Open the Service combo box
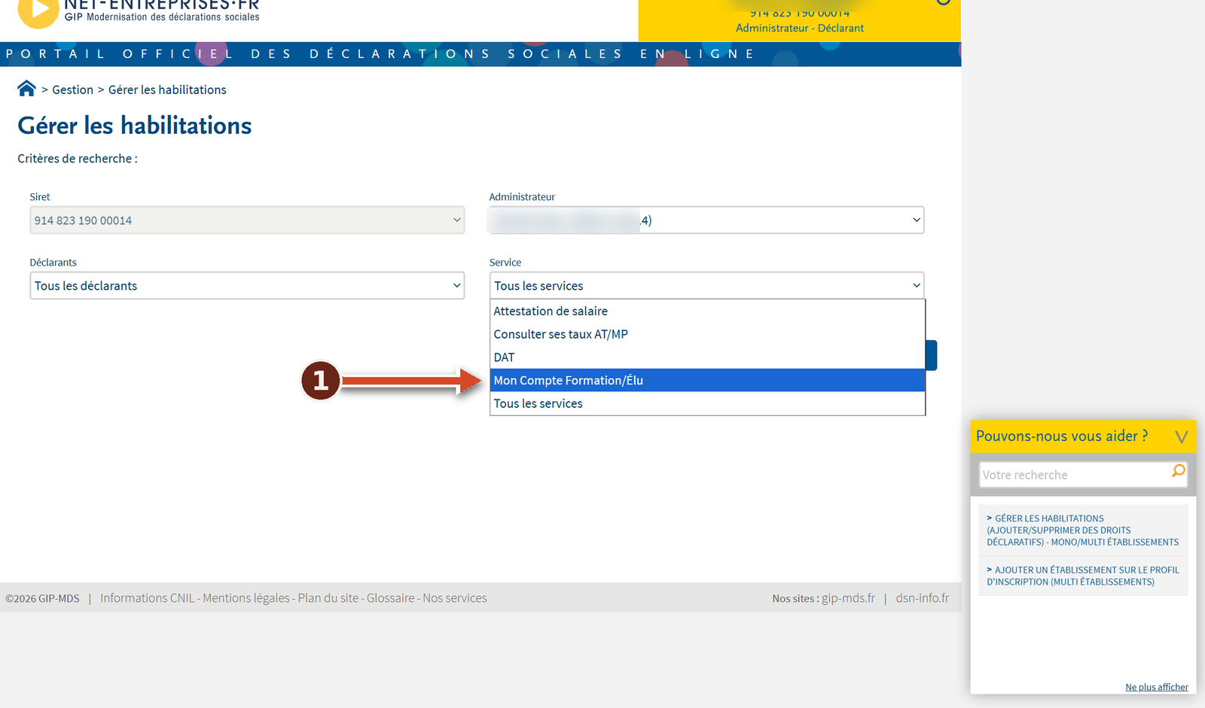Image resolution: width=1205 pixels, height=708 pixels. 706,286
